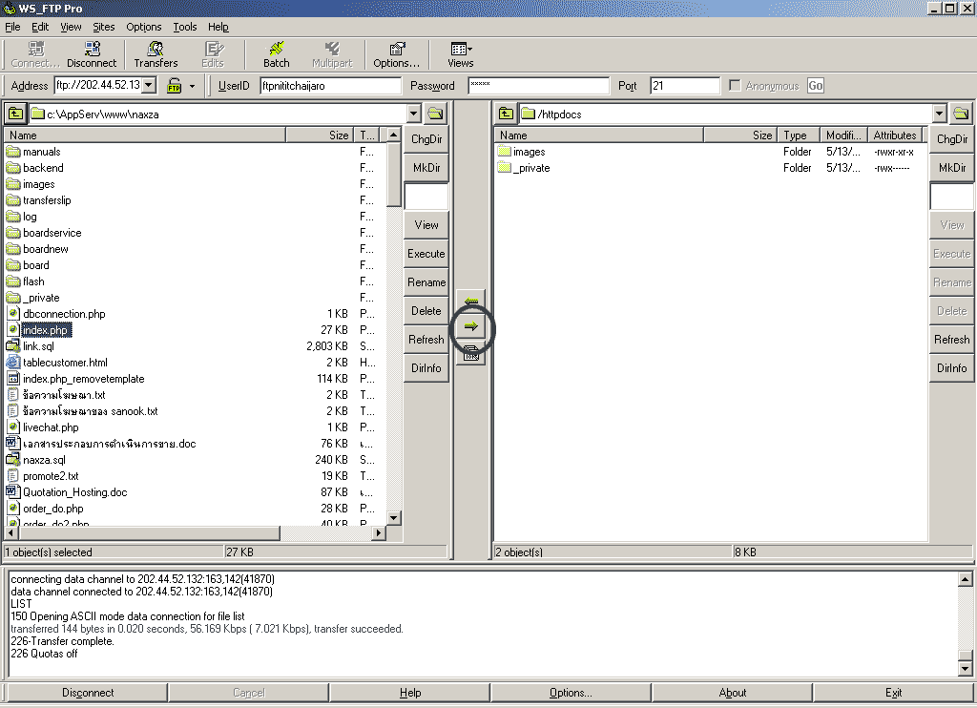
Task: Select the manuals folder icon
Action: click(13, 152)
